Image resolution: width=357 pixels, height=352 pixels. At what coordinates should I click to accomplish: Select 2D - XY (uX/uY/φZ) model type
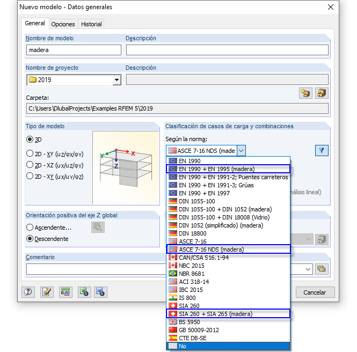(30, 176)
